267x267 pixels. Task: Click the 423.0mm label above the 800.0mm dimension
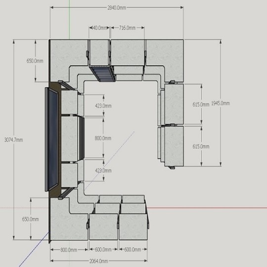click(x=103, y=106)
